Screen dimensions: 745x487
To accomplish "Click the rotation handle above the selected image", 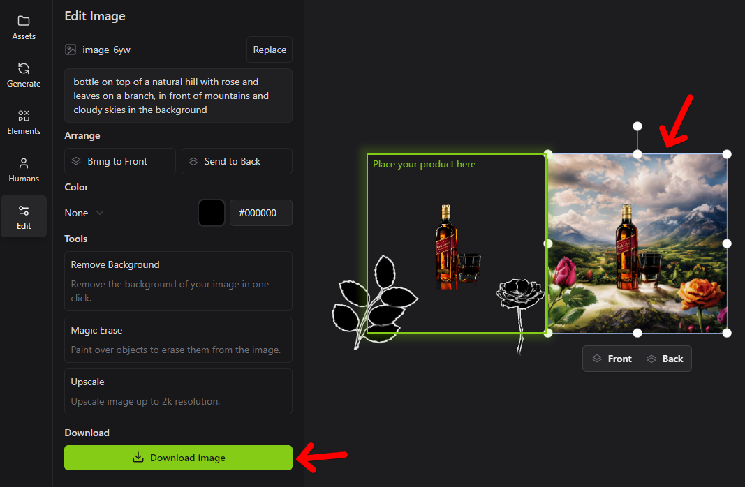I will 637,126.
